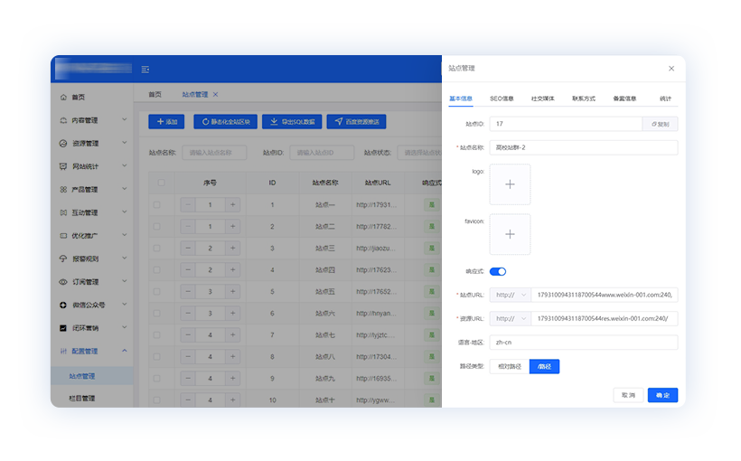741x461 pixels.
Task: Switch to the 社交媒体 tab
Action: 542,99
